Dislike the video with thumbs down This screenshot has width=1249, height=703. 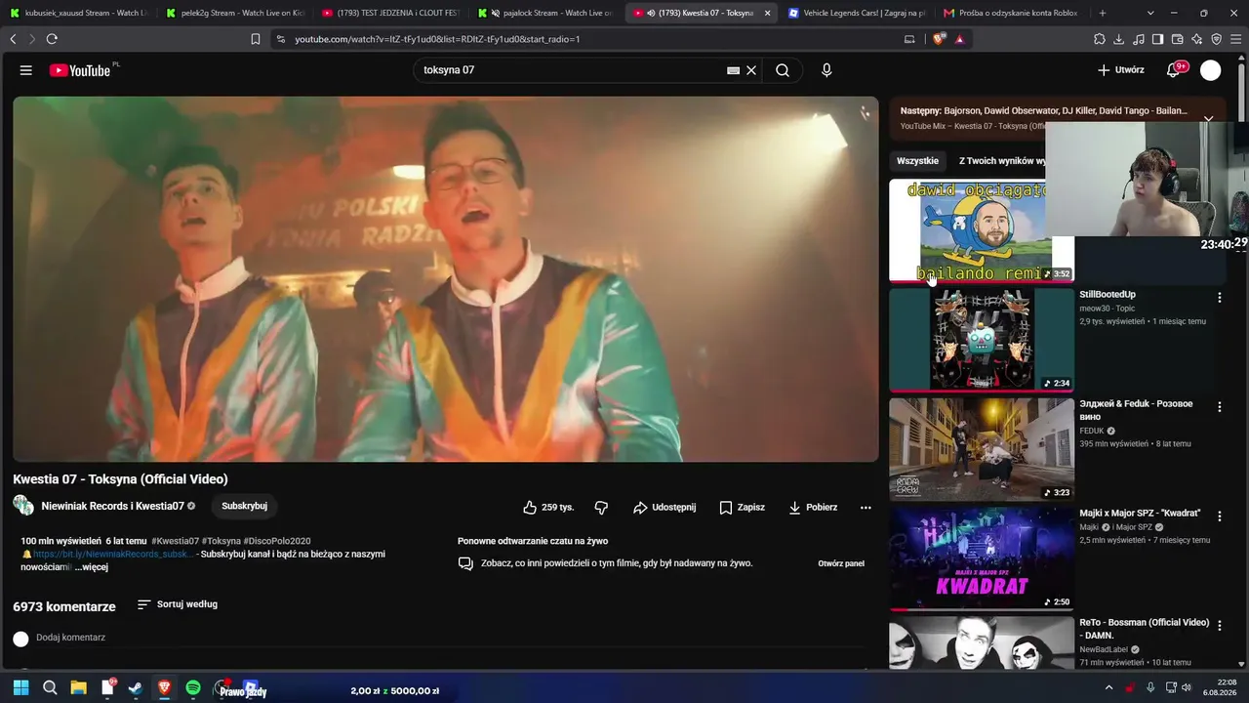[601, 508]
